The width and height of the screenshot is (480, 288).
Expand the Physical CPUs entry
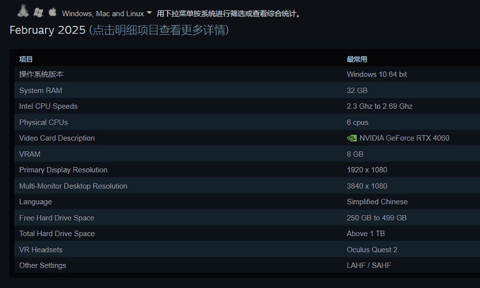pos(43,122)
